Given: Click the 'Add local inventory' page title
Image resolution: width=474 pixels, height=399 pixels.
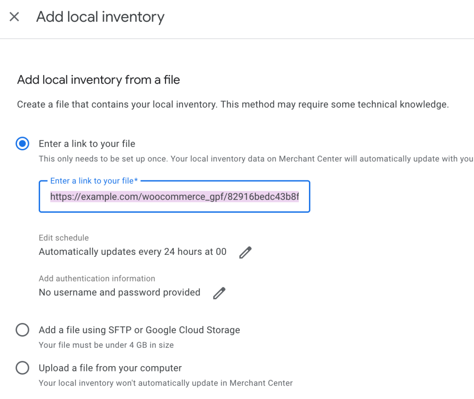Looking at the screenshot, I should (100, 17).
